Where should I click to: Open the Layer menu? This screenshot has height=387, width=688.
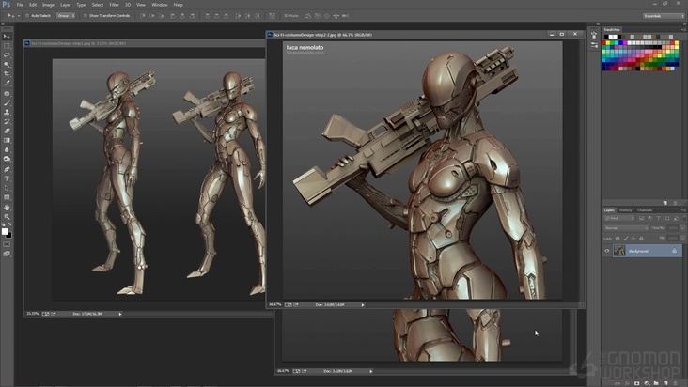pos(66,5)
